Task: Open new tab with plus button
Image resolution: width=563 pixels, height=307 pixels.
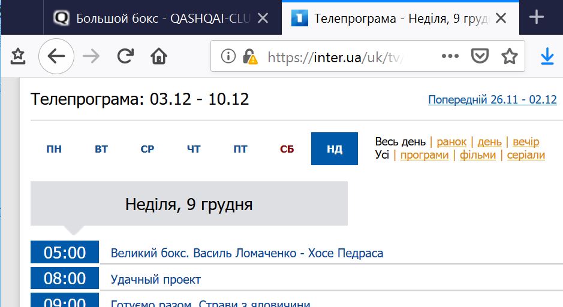Action: pyautogui.click(x=536, y=17)
